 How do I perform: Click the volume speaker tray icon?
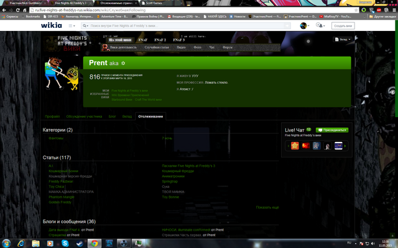373,244
